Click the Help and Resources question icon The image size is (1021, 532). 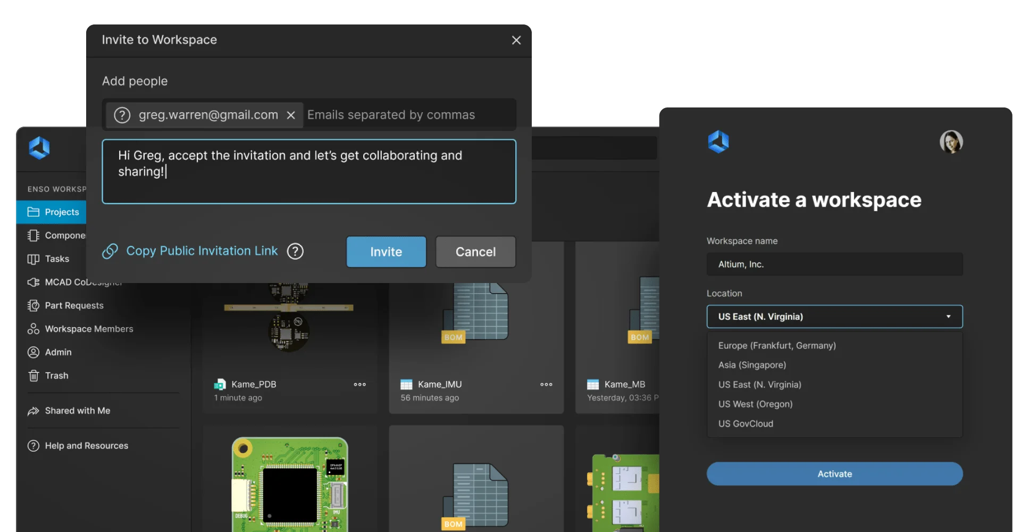pos(34,446)
